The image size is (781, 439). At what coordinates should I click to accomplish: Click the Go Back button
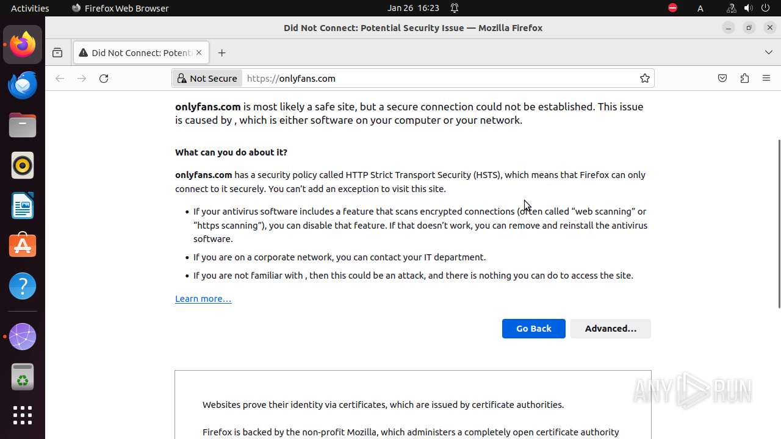[534, 328]
